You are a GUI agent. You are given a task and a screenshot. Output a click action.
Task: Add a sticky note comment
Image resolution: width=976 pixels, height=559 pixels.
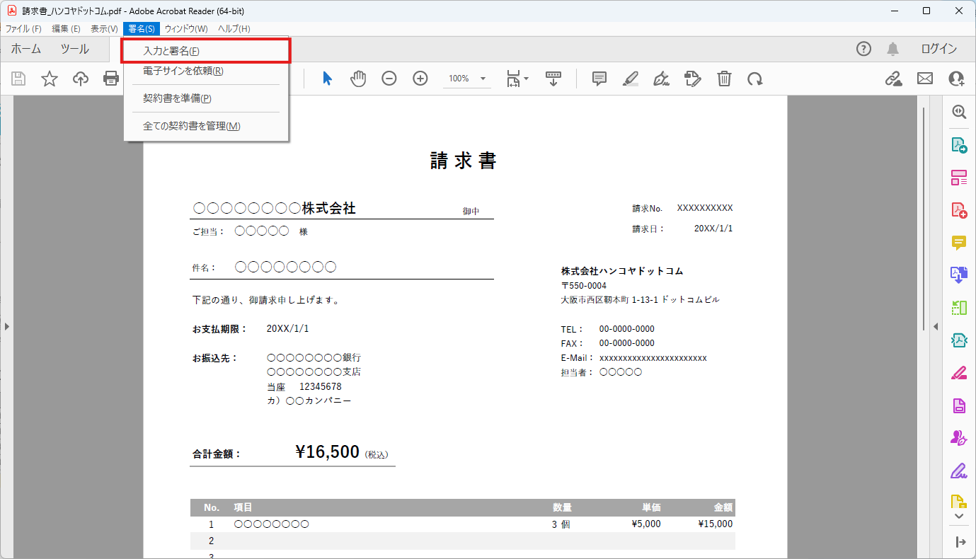pos(599,78)
